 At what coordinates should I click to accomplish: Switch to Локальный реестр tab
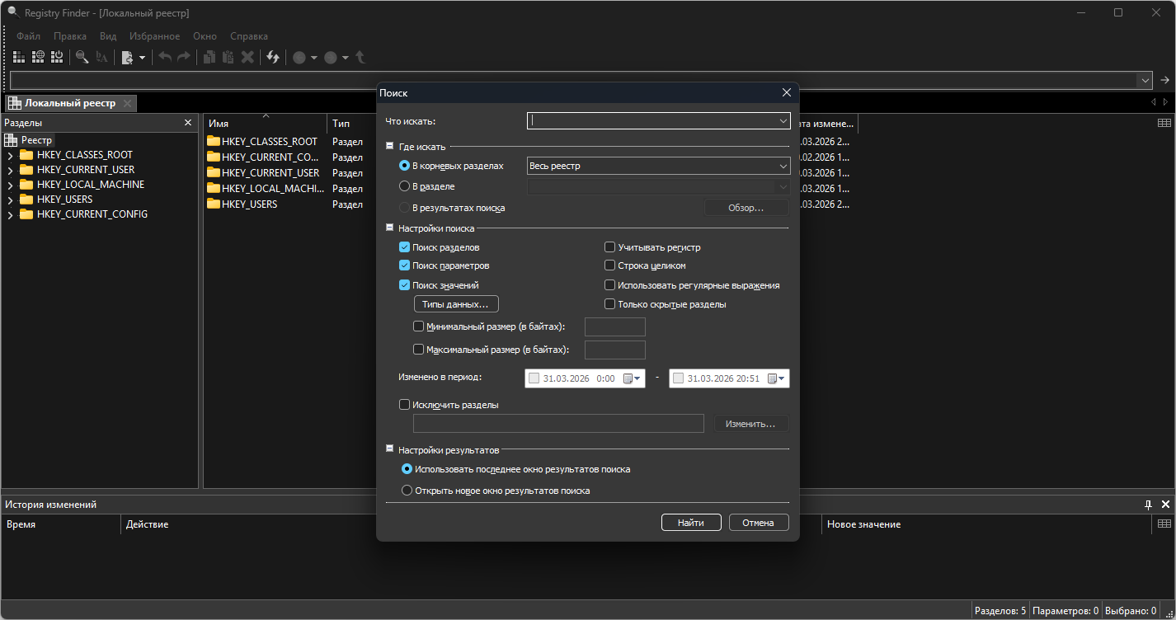[x=69, y=103]
